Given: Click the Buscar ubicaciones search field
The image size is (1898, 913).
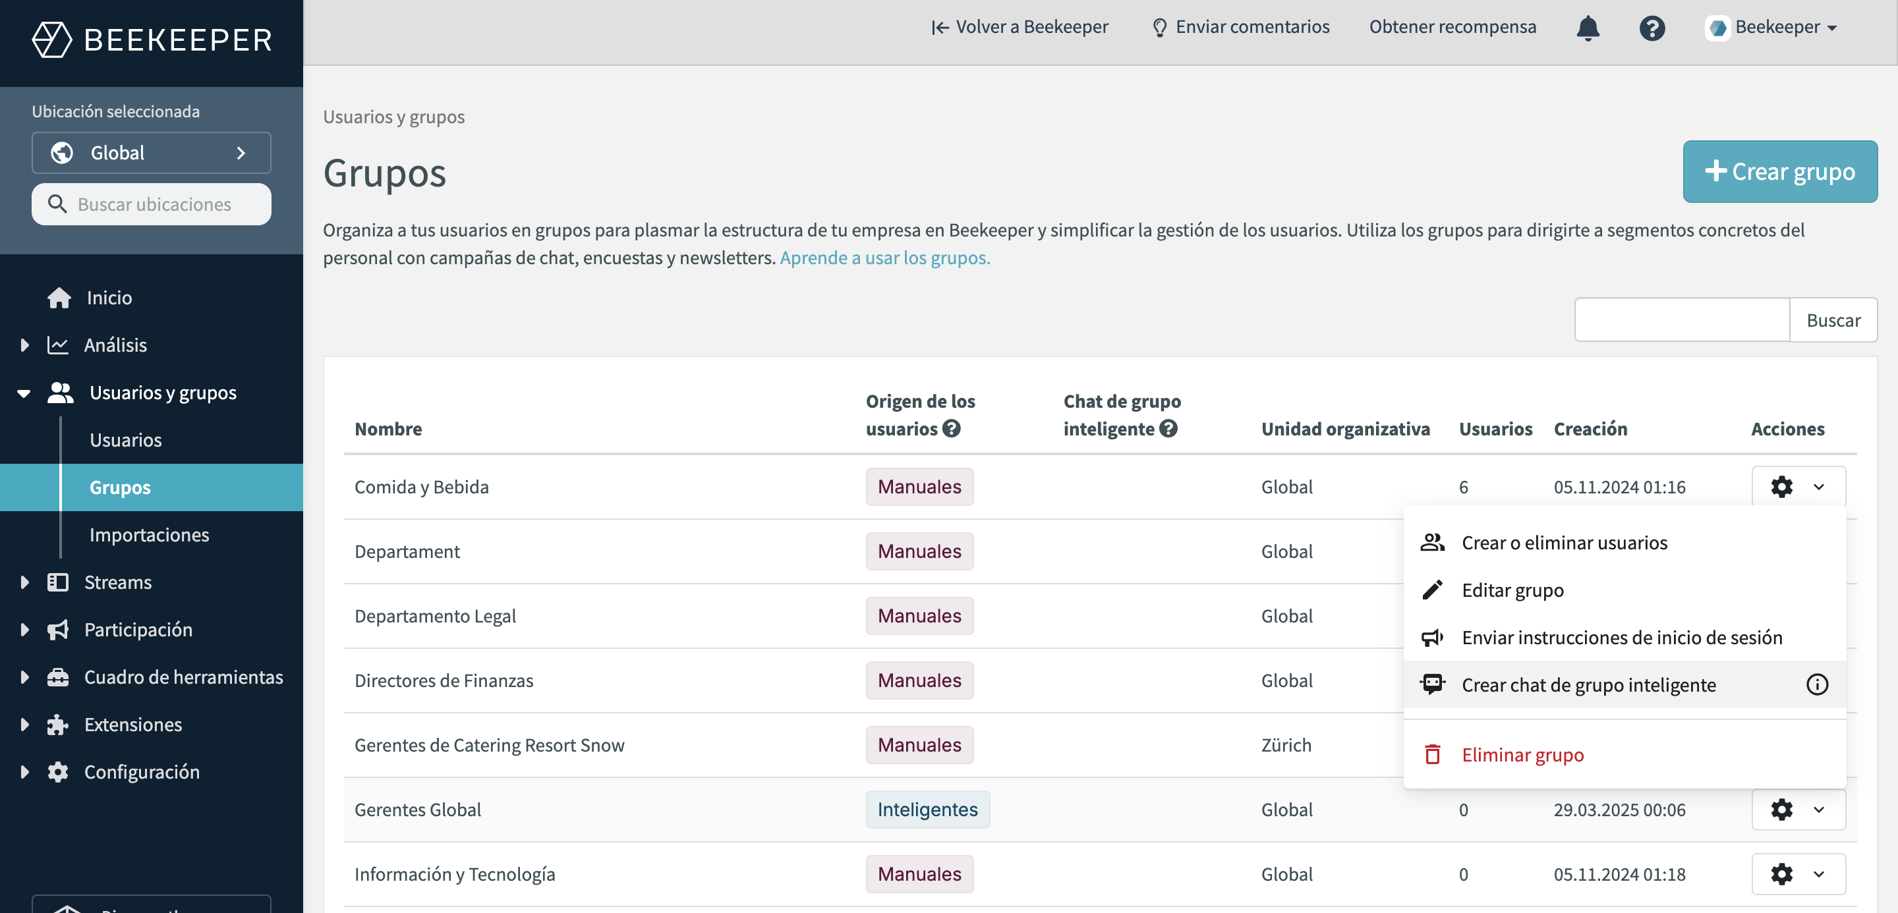Looking at the screenshot, I should (151, 204).
